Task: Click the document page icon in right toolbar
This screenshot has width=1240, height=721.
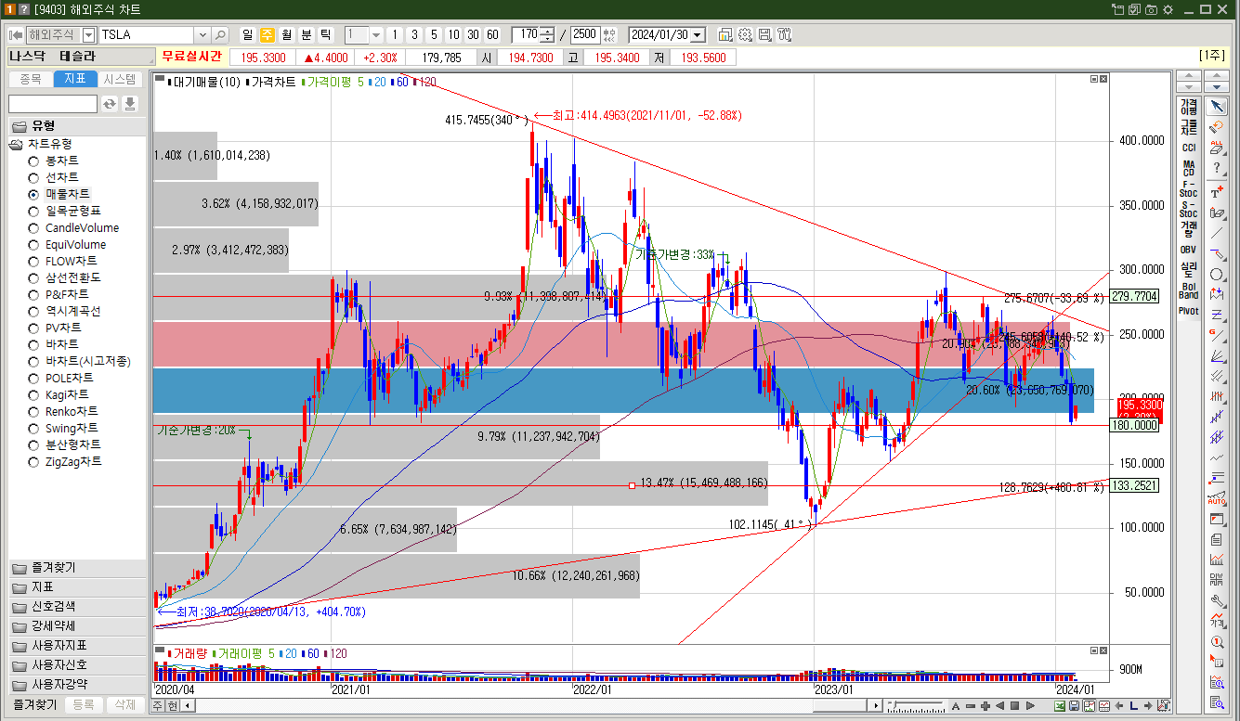Action: 1217,539
